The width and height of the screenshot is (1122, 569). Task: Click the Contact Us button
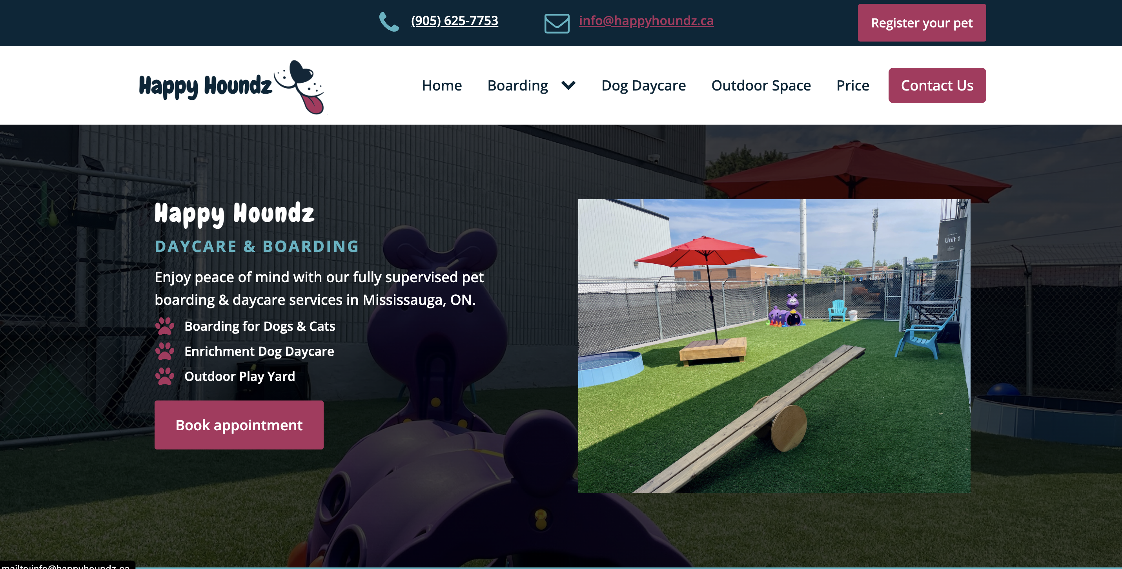(937, 85)
